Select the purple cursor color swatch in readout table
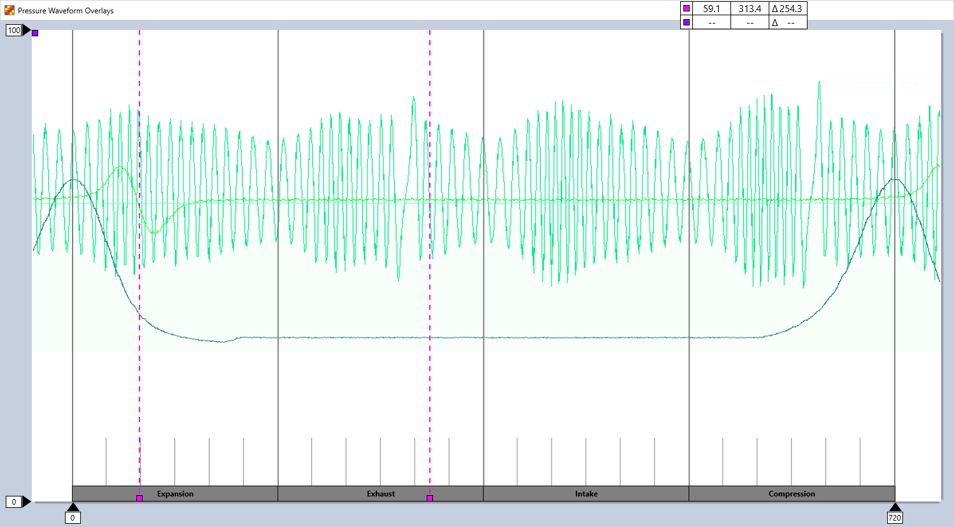The width and height of the screenshot is (954, 527). (x=687, y=21)
